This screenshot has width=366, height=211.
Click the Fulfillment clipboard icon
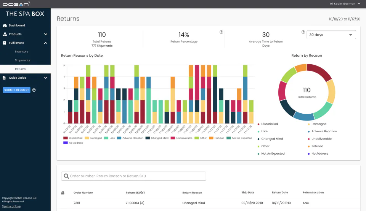click(x=5, y=43)
